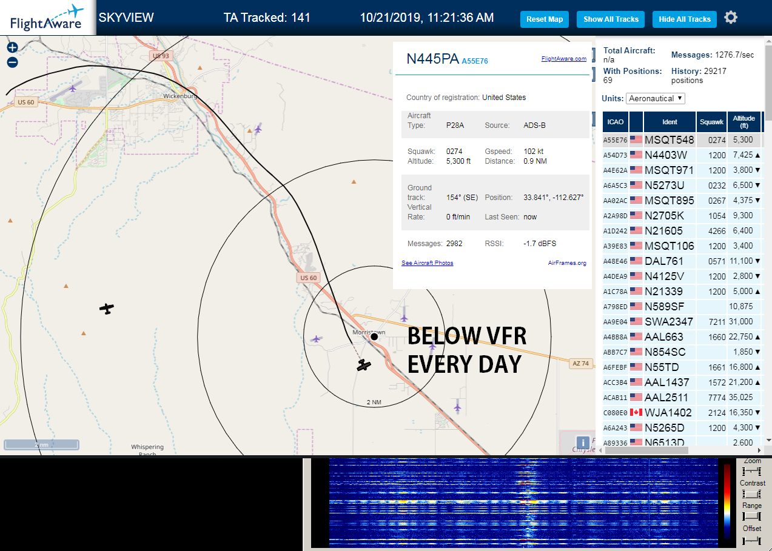Screen dimensions: 772x551
Task: Zoom in on the map with plus button
Action: point(12,47)
